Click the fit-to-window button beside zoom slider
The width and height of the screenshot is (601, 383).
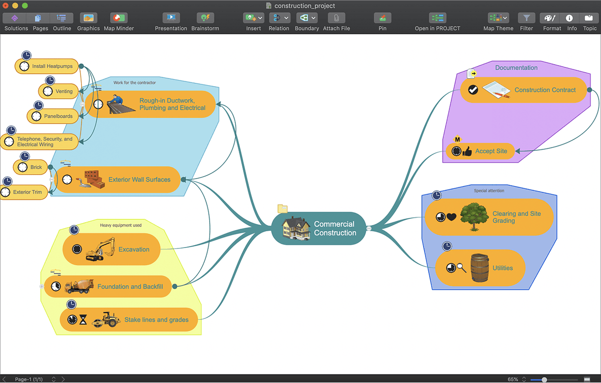[587, 379]
